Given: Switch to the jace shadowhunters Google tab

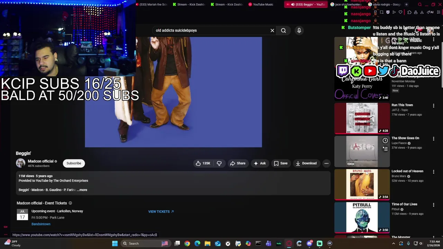Looking at the screenshot, I should (346, 4).
